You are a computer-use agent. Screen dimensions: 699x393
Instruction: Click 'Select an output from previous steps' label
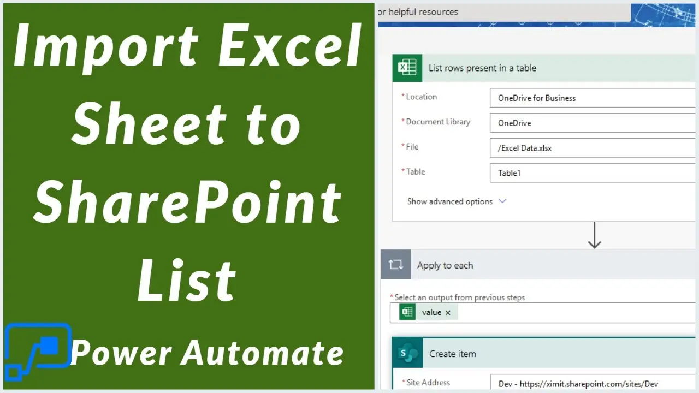(459, 297)
